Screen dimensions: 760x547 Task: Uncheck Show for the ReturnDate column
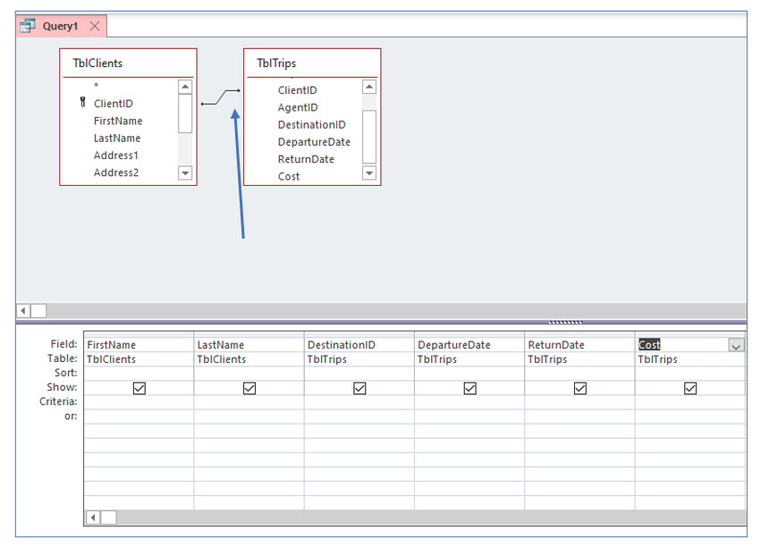click(580, 388)
